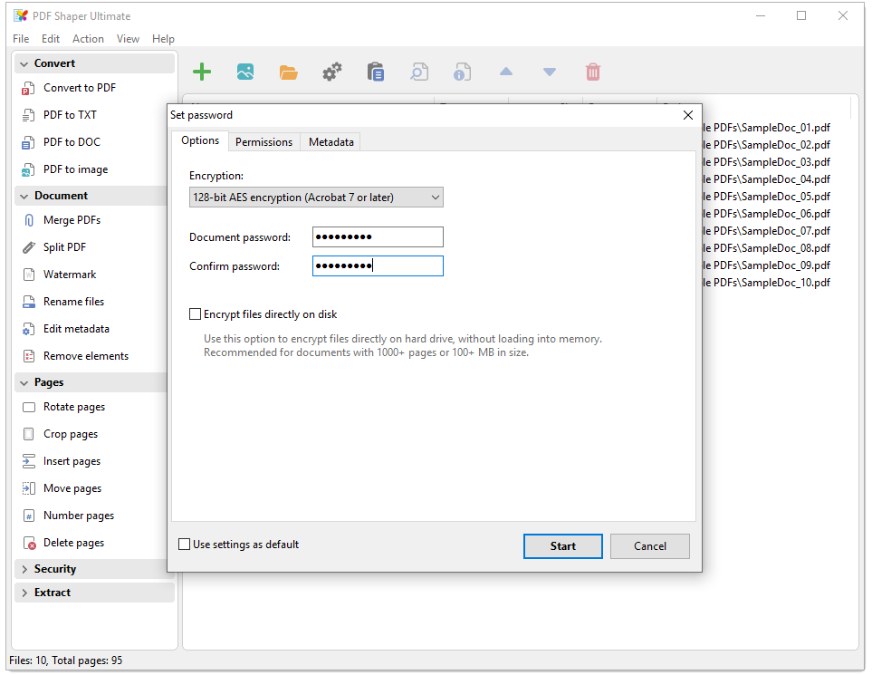Click the Move up arrow icon
The height and width of the screenshot is (675, 872).
point(506,72)
